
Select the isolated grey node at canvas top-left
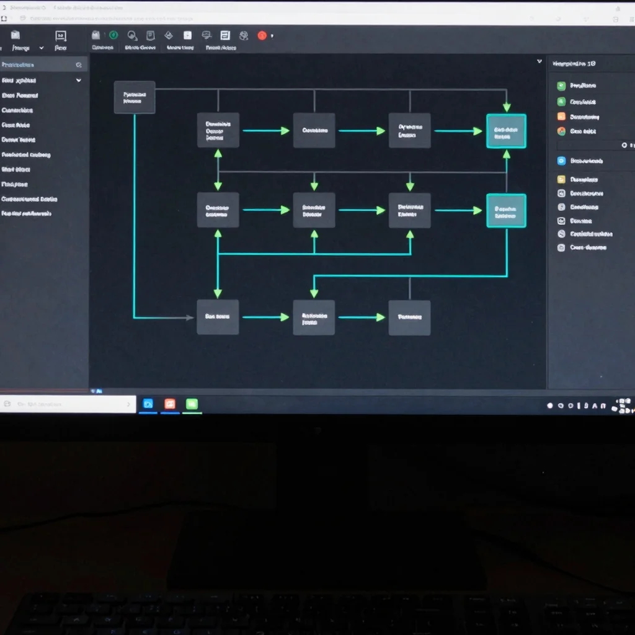click(x=135, y=97)
